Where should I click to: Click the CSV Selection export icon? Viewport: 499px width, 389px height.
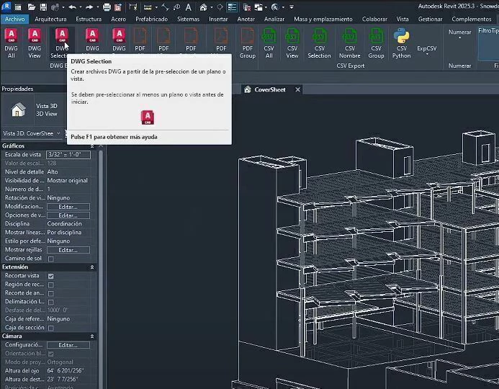point(319,35)
